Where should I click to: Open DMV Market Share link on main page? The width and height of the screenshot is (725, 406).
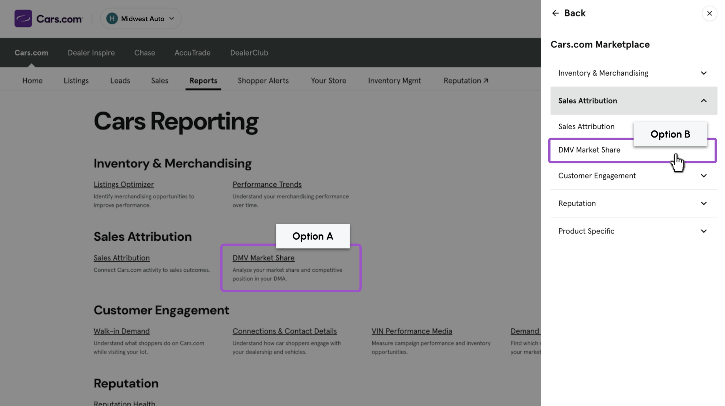click(264, 258)
